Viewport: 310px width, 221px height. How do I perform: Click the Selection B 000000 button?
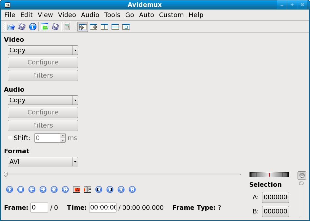pos(275,211)
